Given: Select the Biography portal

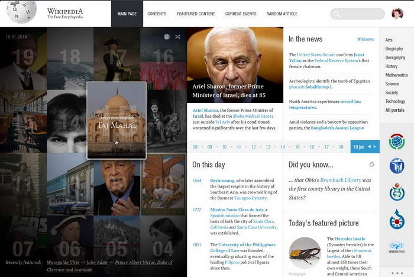Looking at the screenshot, I should [x=394, y=49].
